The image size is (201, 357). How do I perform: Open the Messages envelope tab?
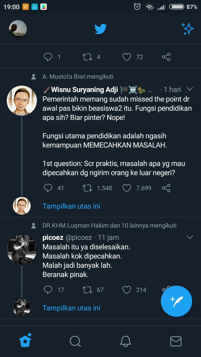click(x=176, y=341)
